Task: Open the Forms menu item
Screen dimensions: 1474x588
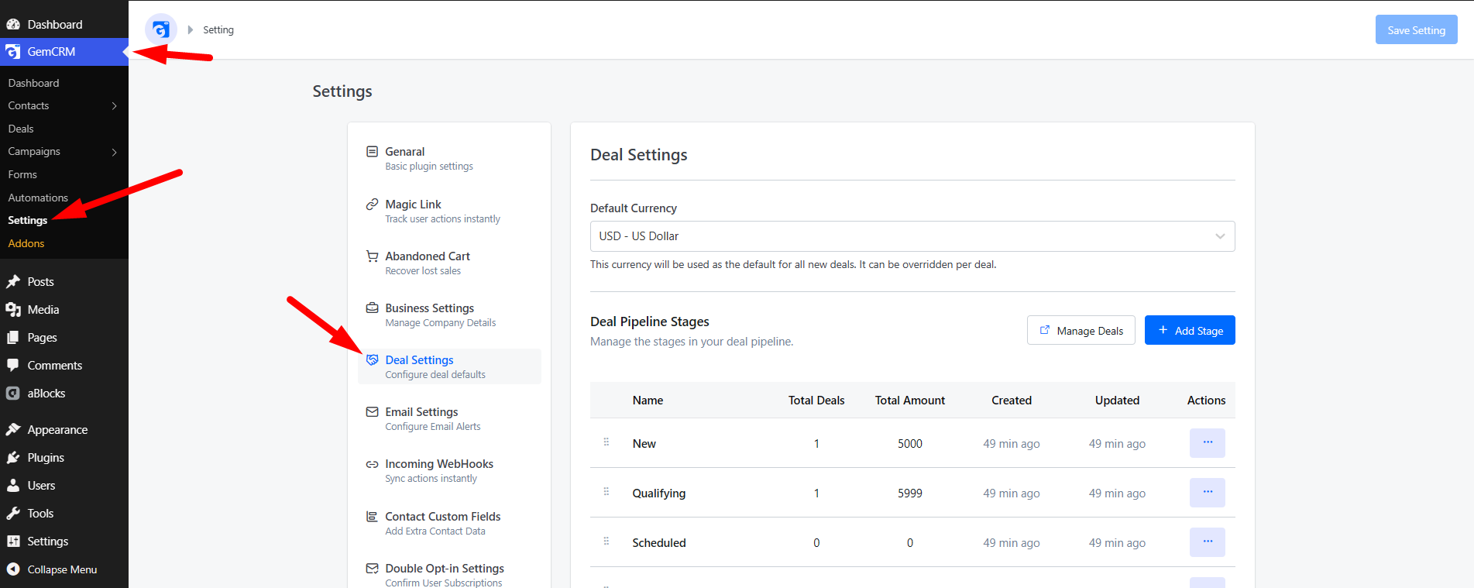Action: point(22,174)
